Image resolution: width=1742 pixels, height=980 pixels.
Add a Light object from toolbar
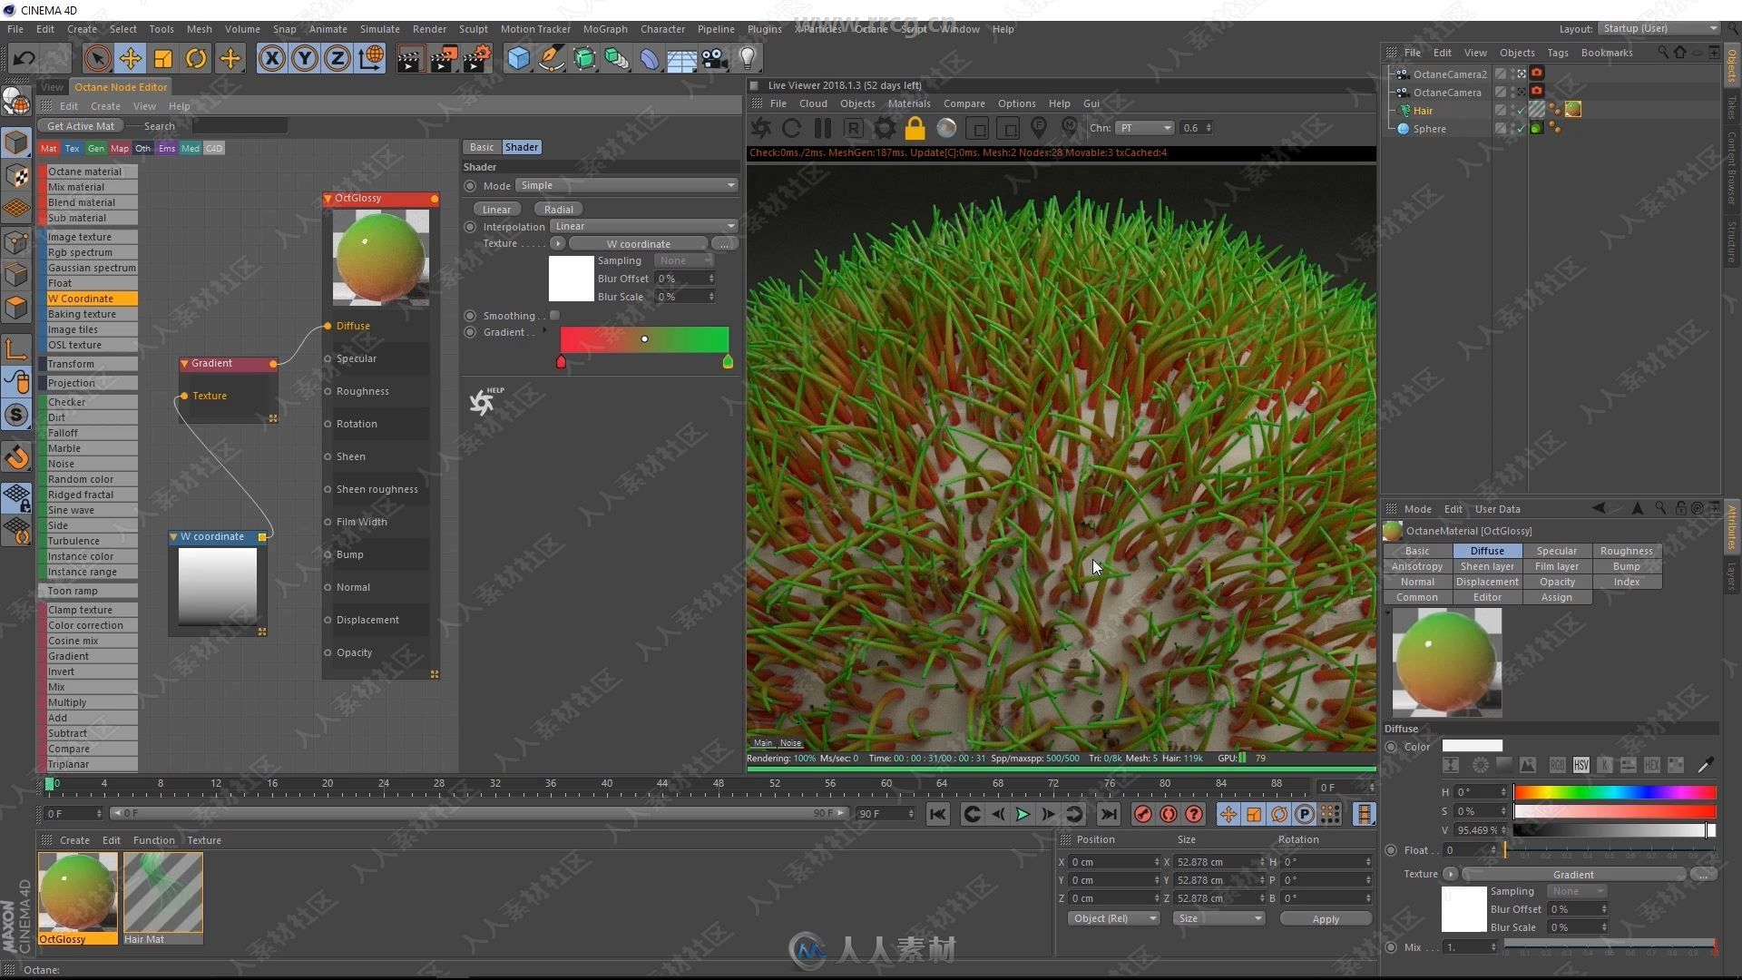pyautogui.click(x=748, y=59)
